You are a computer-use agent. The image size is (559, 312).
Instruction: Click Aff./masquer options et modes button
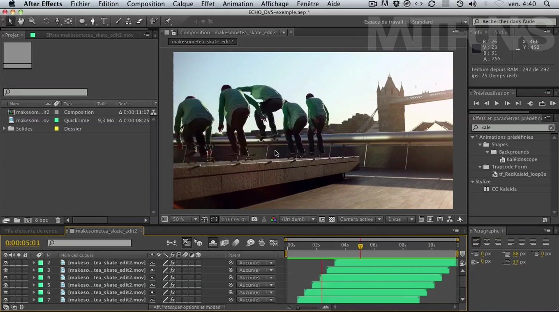click(187, 307)
